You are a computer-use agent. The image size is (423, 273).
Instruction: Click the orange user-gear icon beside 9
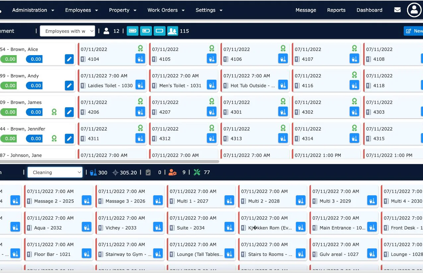tap(173, 172)
